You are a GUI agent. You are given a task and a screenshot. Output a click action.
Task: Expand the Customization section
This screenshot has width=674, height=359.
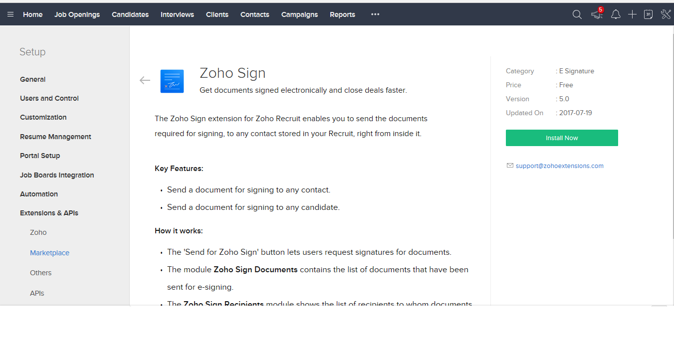(x=43, y=117)
